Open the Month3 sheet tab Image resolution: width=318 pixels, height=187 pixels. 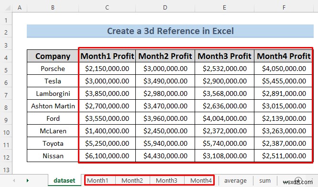click(x=167, y=180)
